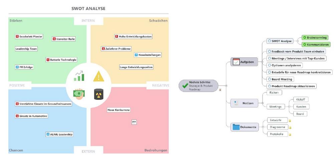Select the Neue Konkurrenz note

[119, 110]
